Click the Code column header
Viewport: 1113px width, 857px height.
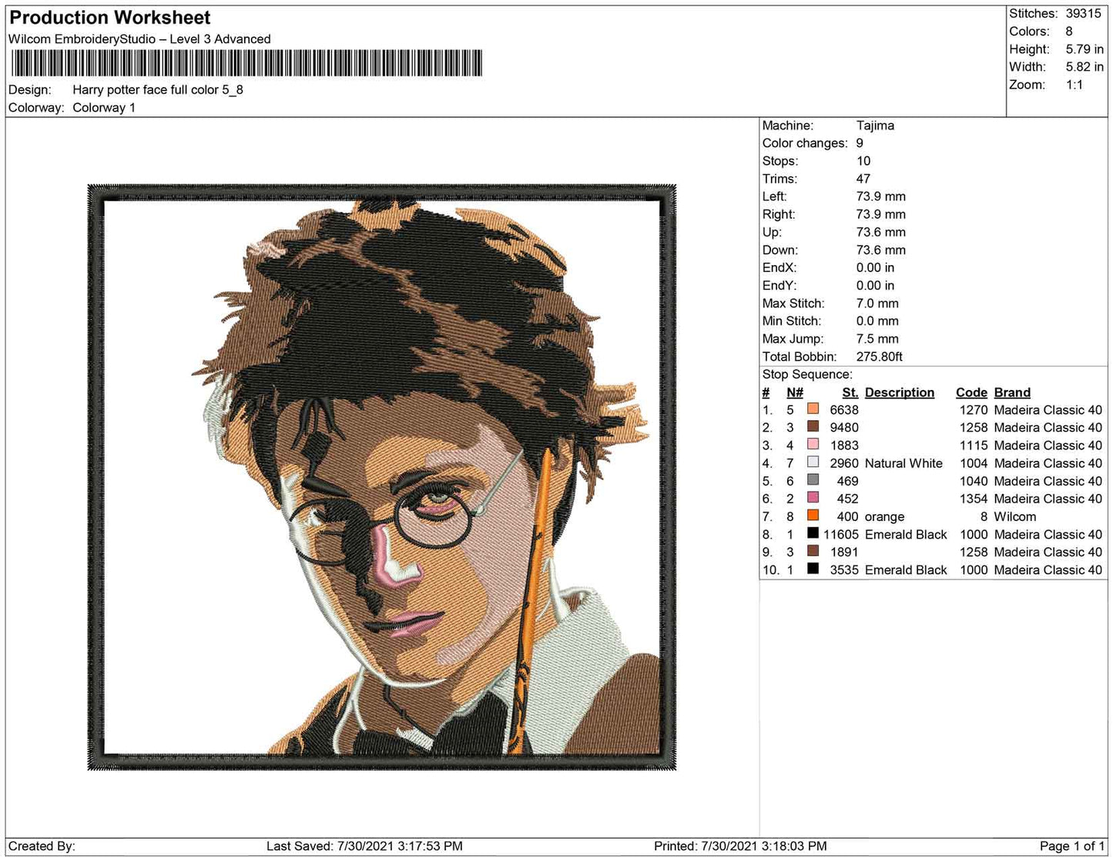tap(971, 392)
